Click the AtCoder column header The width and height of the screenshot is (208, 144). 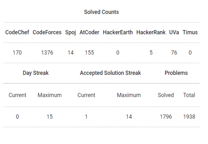click(x=89, y=33)
